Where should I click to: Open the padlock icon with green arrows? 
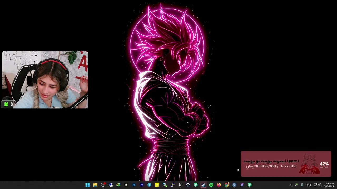click(165, 185)
